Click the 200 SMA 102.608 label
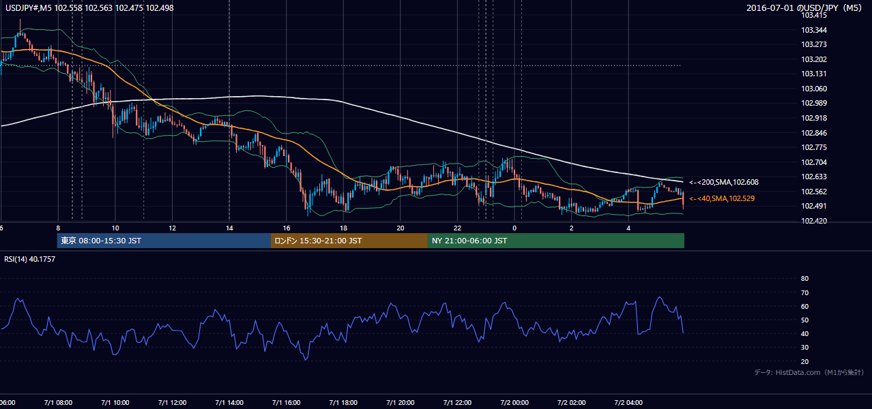Screen dimensions: 872x409 pyautogui.click(x=724, y=183)
